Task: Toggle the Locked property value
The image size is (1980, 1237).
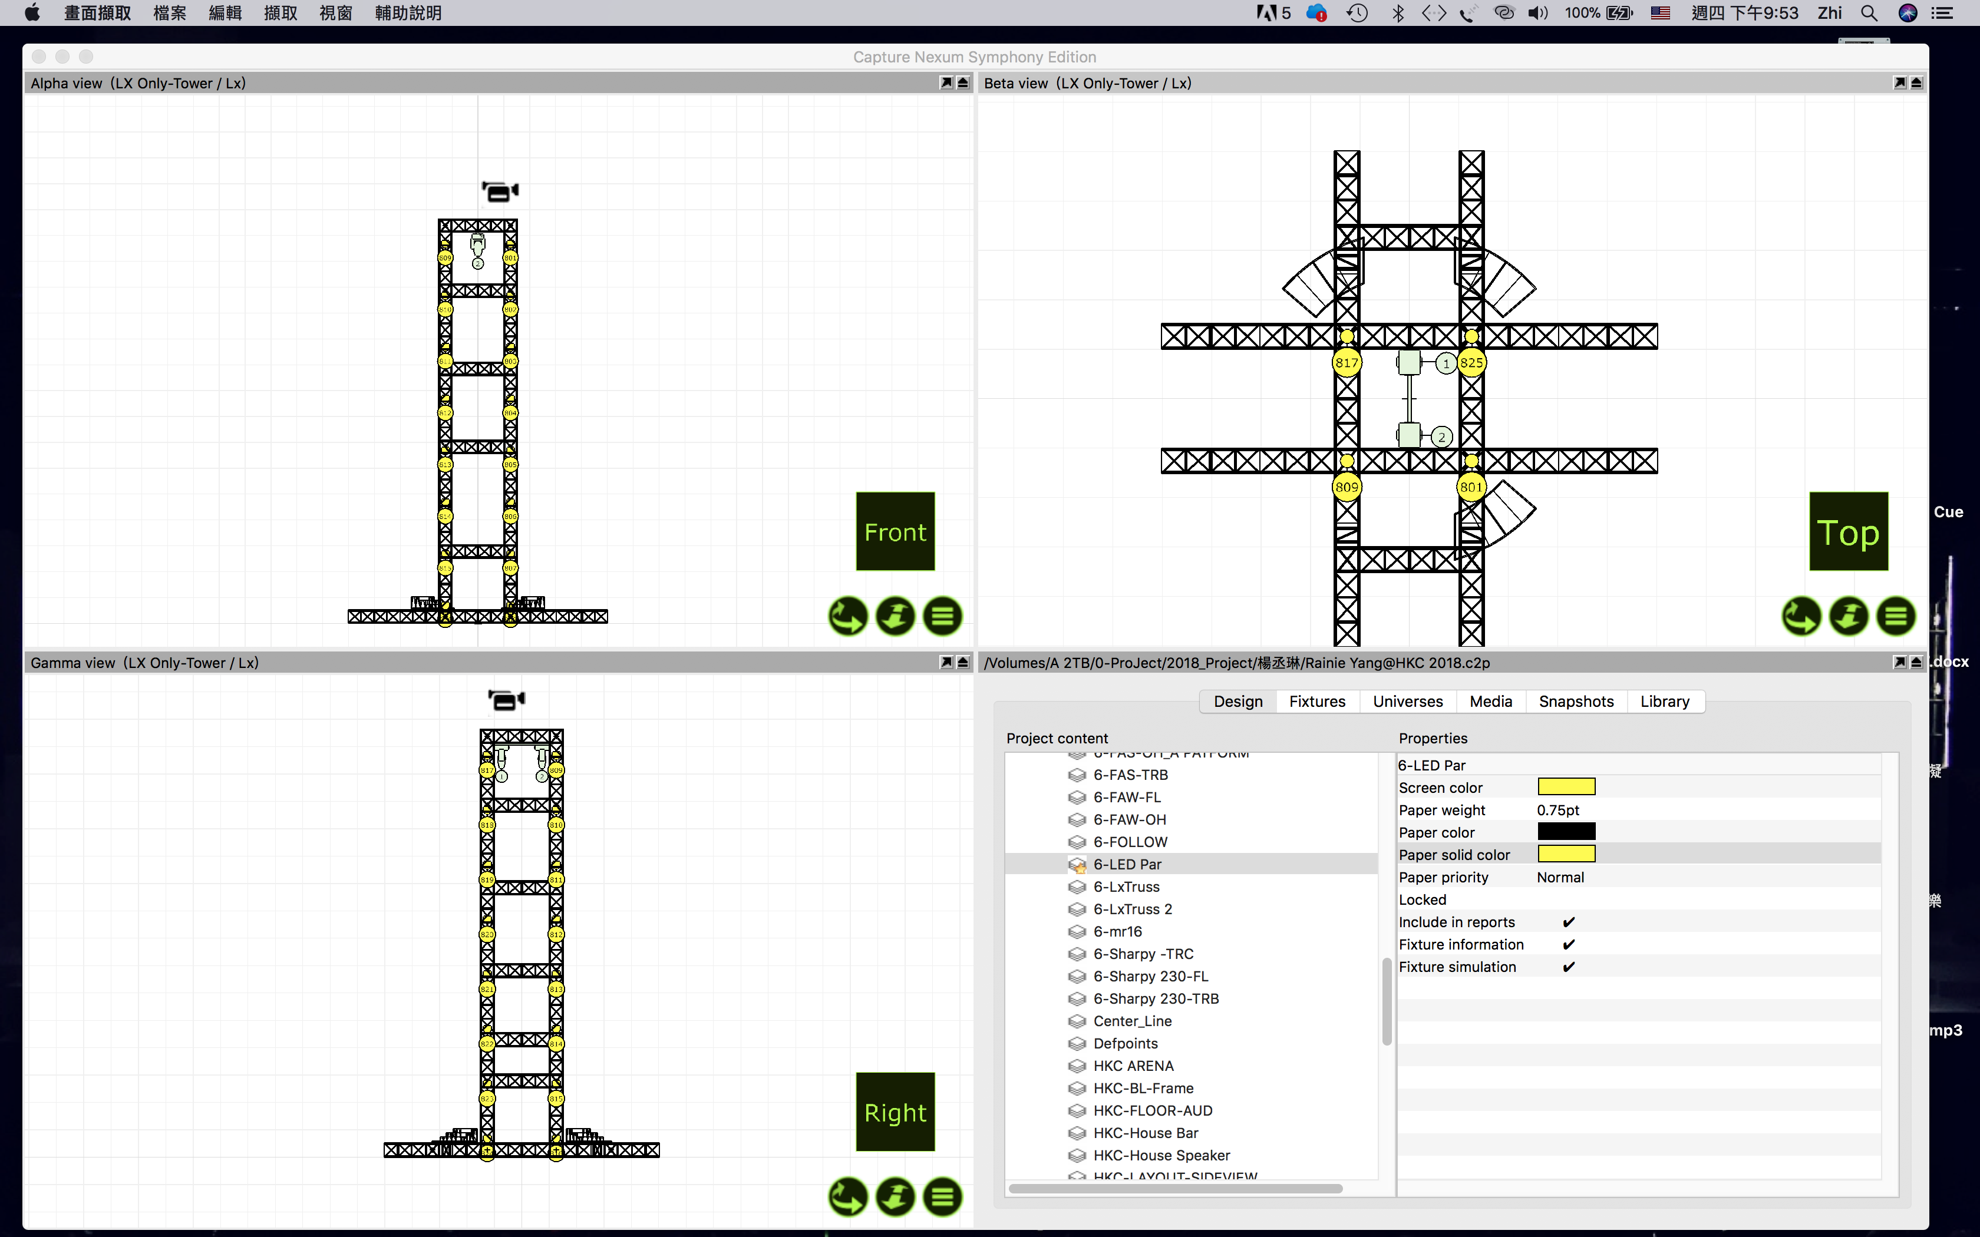Action: tap(1708, 900)
